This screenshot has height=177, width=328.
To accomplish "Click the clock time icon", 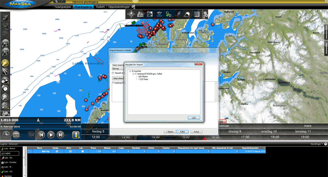I will tap(6, 134).
